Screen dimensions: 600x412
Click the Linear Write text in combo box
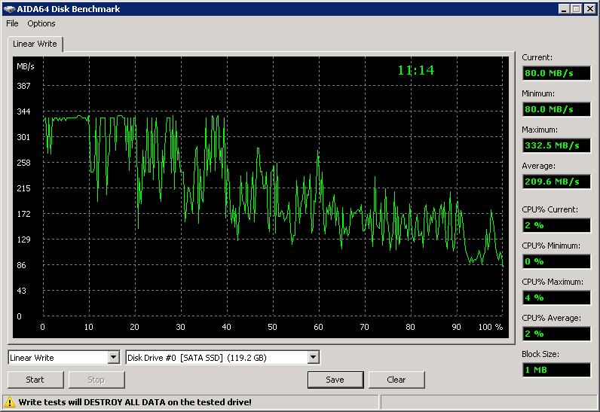click(32, 358)
